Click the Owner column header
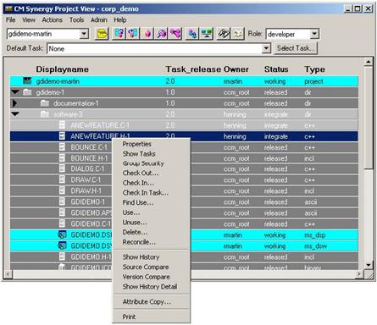This screenshot has width=377, height=325. pos(236,69)
